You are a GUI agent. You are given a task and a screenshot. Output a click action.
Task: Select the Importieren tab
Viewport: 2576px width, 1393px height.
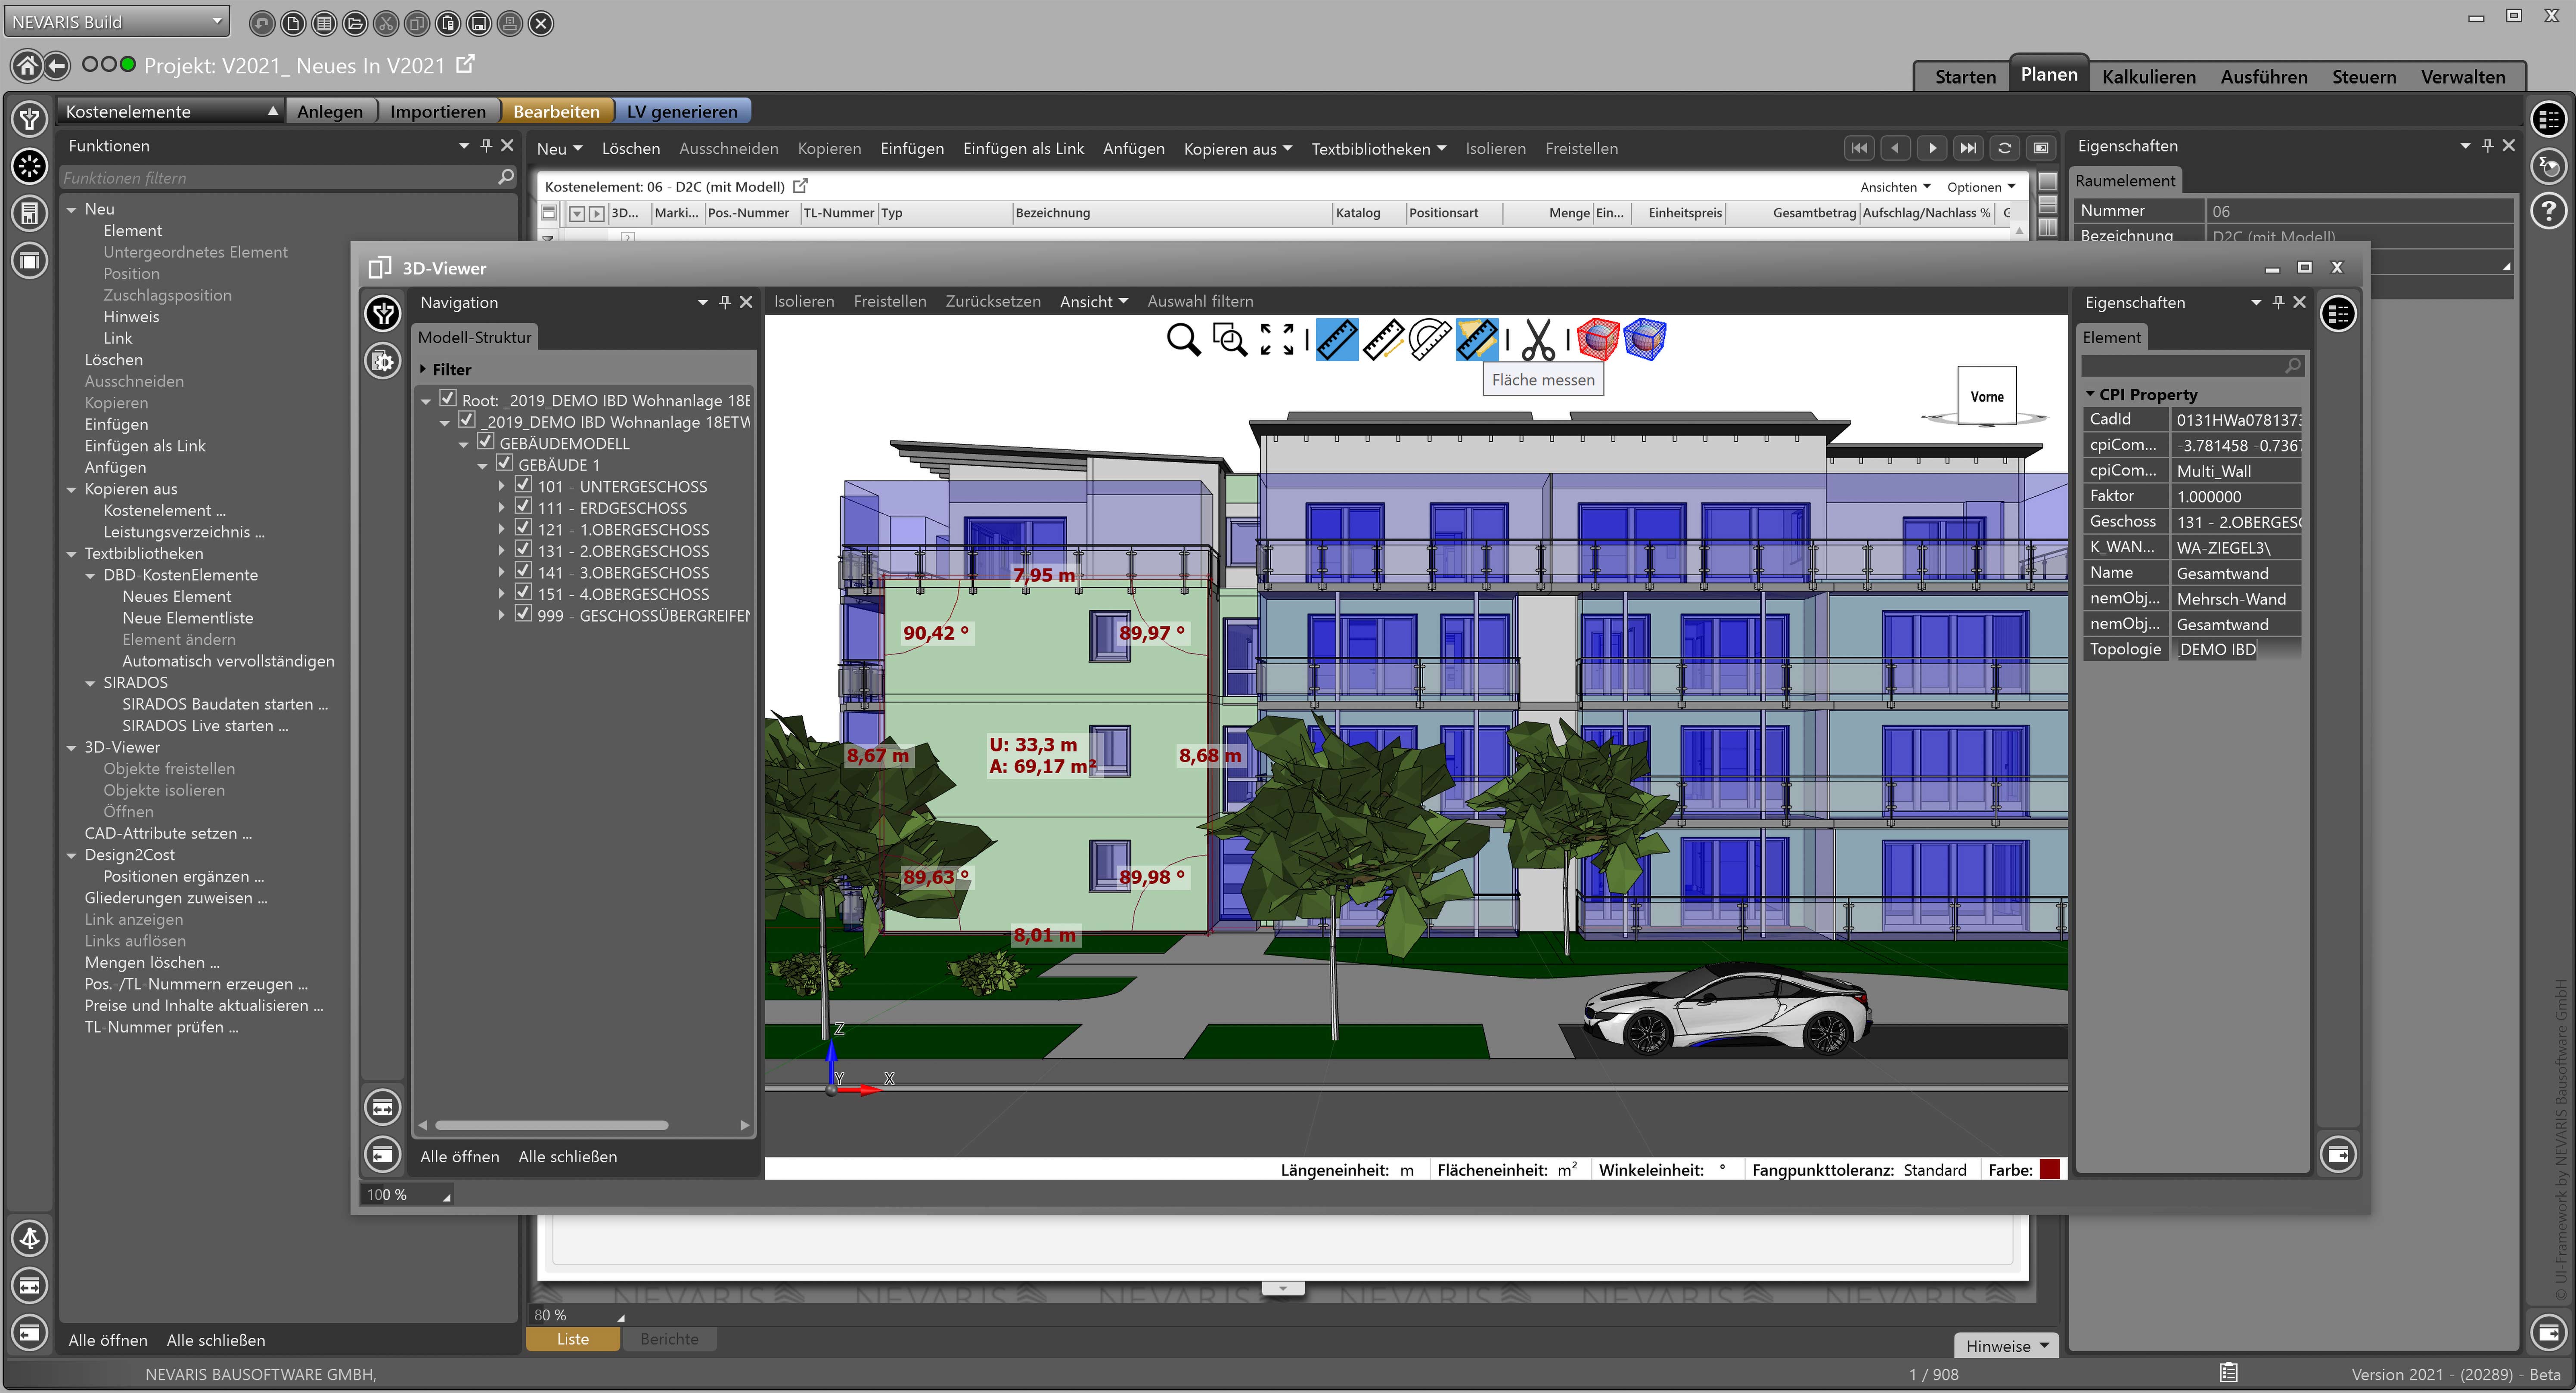click(437, 111)
